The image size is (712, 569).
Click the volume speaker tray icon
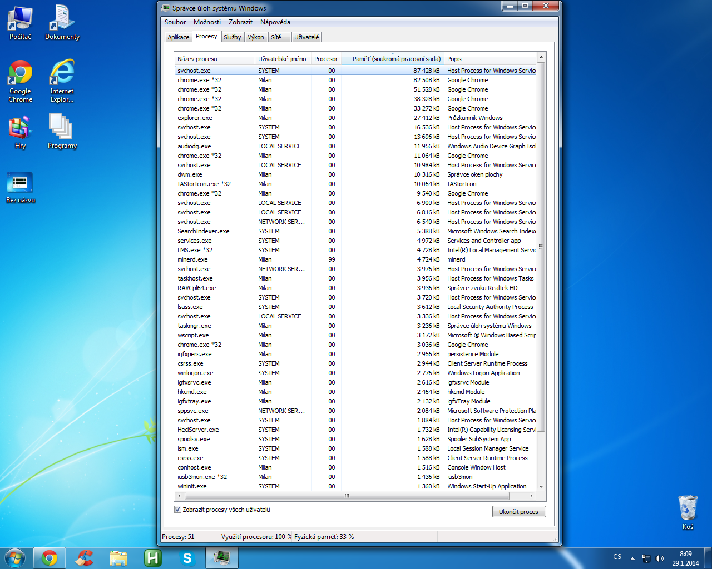pyautogui.click(x=660, y=558)
